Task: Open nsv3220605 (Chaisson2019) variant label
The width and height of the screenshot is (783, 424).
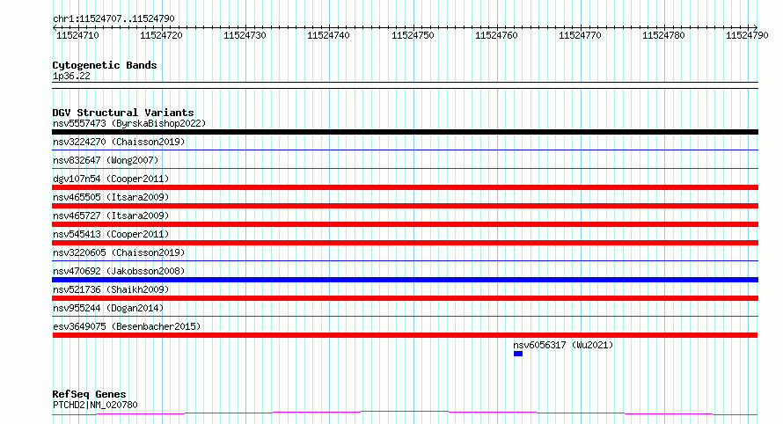Action: 119,252
